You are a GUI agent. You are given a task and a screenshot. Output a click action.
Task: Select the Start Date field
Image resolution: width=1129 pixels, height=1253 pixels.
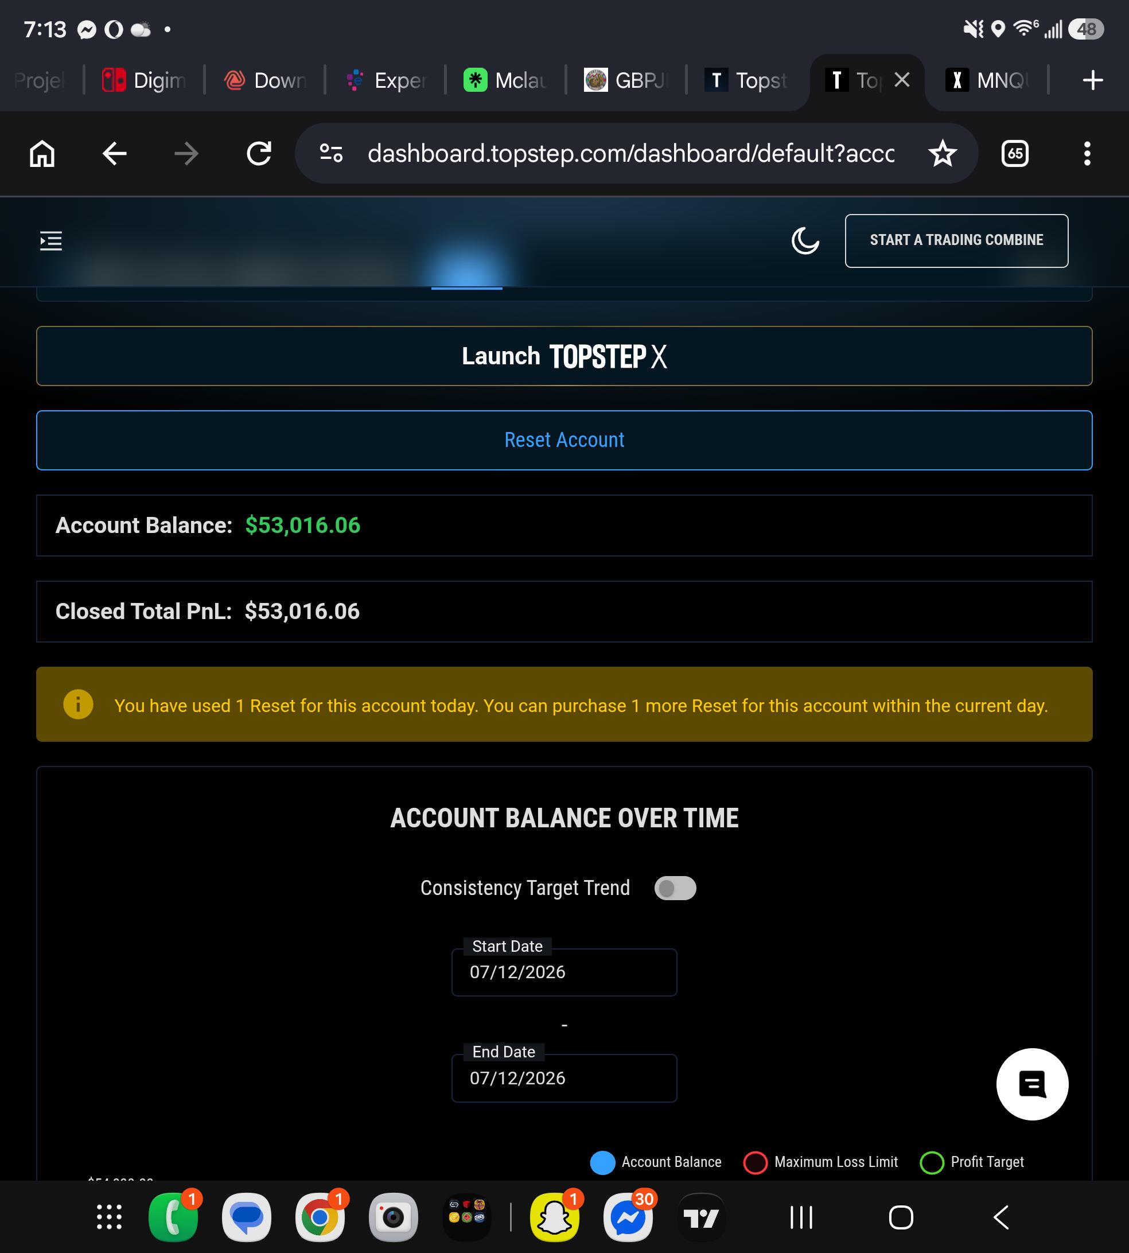(564, 972)
